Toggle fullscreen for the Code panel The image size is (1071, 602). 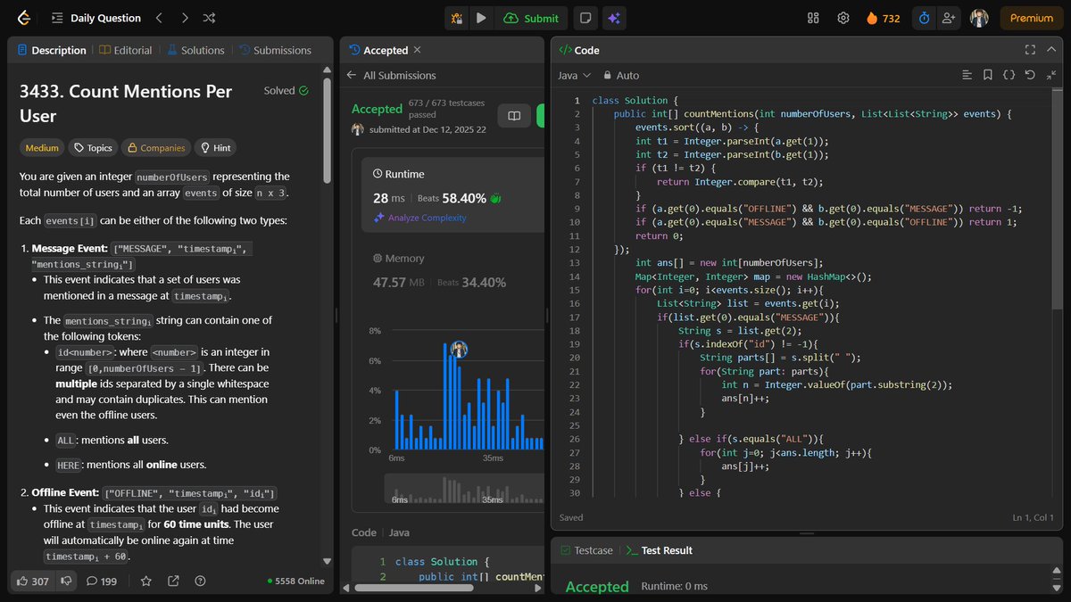[x=1030, y=50]
